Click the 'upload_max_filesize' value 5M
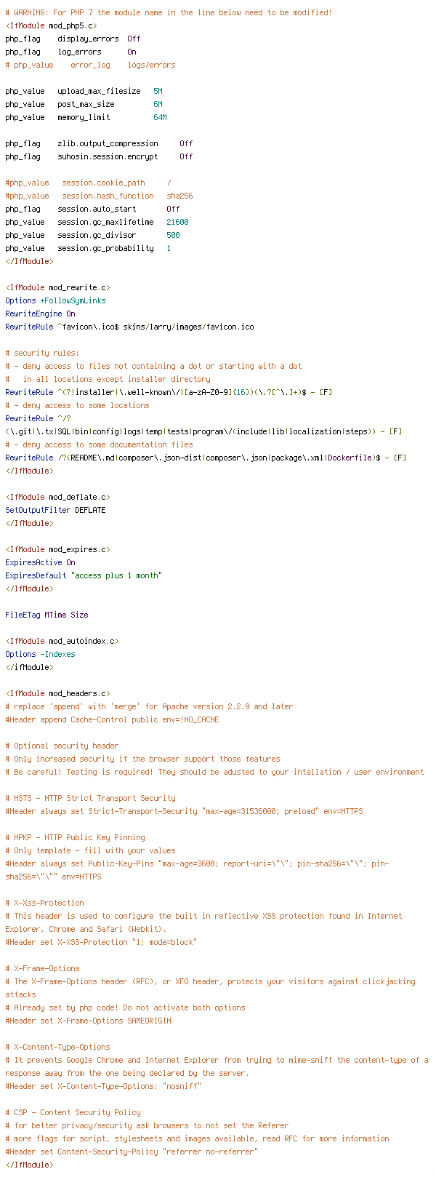436x1177 pixels. coord(158,91)
